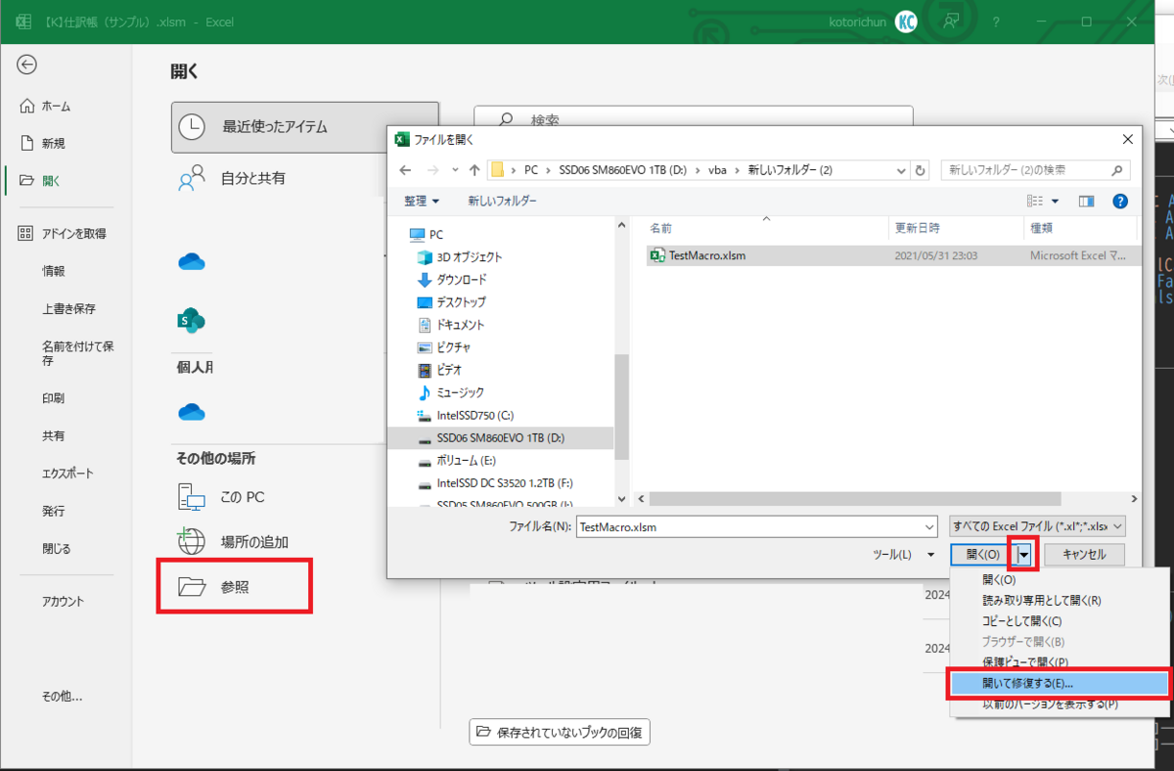1174x771 pixels.
Task: Click the feedback person icon in title bar
Action: [x=950, y=22]
